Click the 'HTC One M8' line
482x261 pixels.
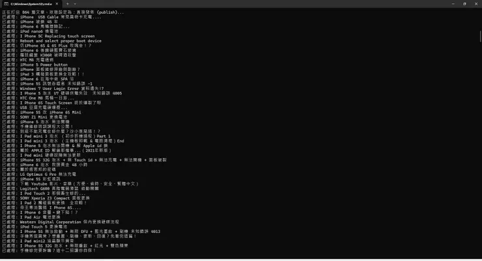pos(38,98)
